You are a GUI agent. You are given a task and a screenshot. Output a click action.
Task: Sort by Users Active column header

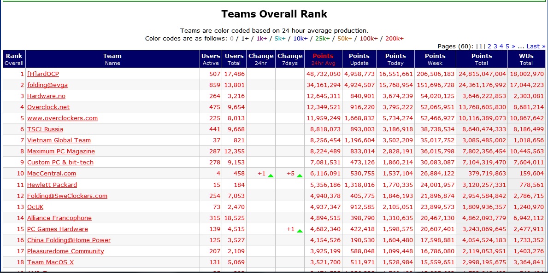(211, 59)
